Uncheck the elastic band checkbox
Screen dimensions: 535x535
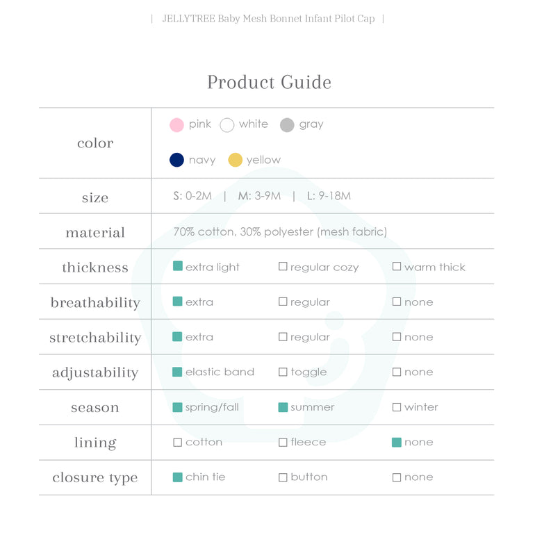pyautogui.click(x=178, y=372)
